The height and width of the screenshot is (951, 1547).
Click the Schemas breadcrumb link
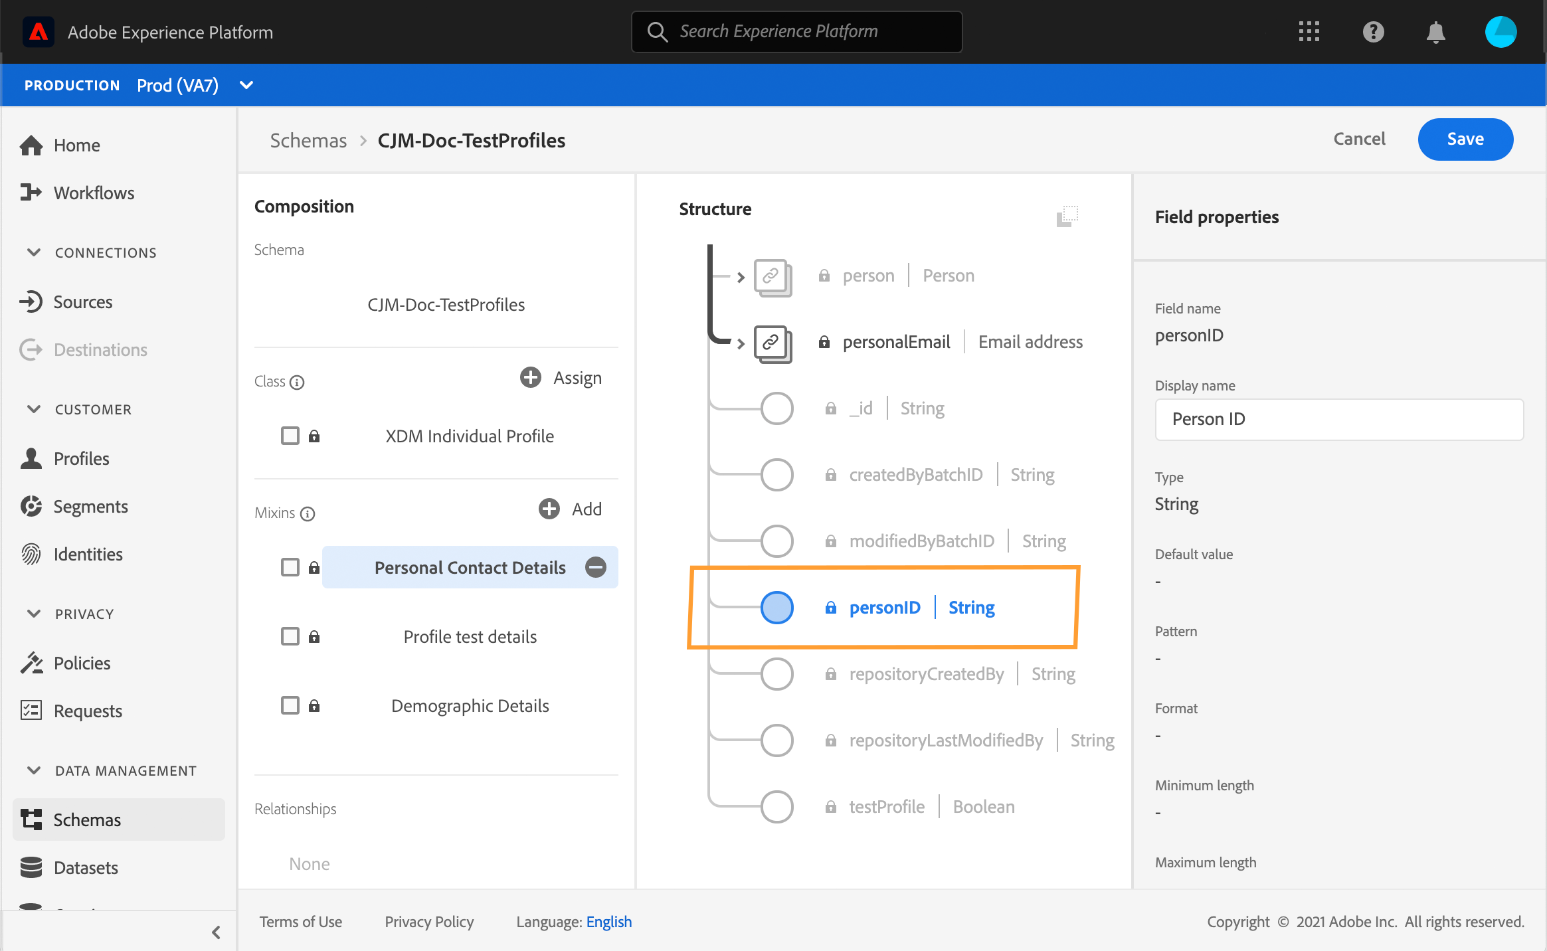[308, 141]
